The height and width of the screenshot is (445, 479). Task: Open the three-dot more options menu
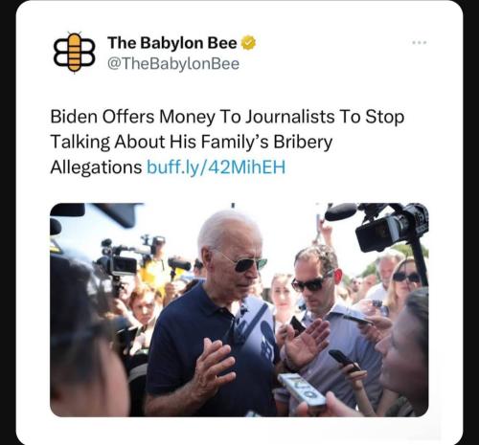coord(419,42)
